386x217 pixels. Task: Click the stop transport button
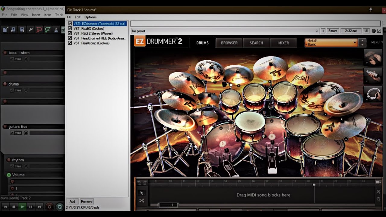click(14, 207)
